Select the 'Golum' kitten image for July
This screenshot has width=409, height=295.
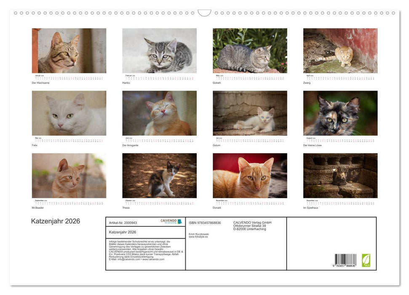(250, 113)
